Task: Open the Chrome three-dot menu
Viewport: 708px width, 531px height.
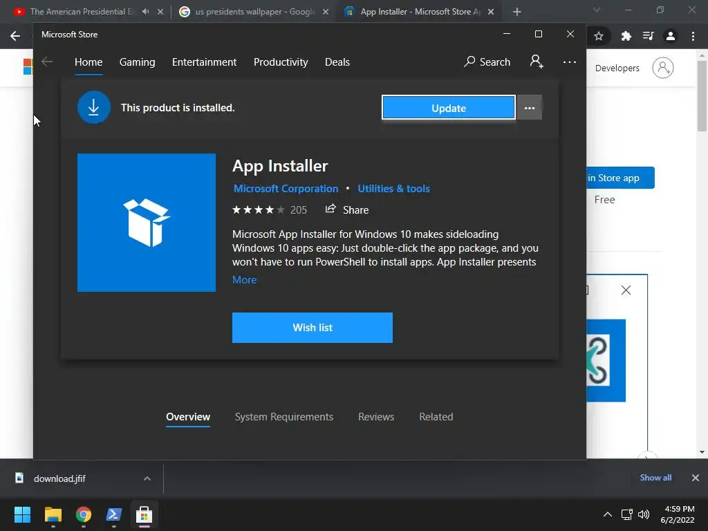Action: pyautogui.click(x=693, y=36)
